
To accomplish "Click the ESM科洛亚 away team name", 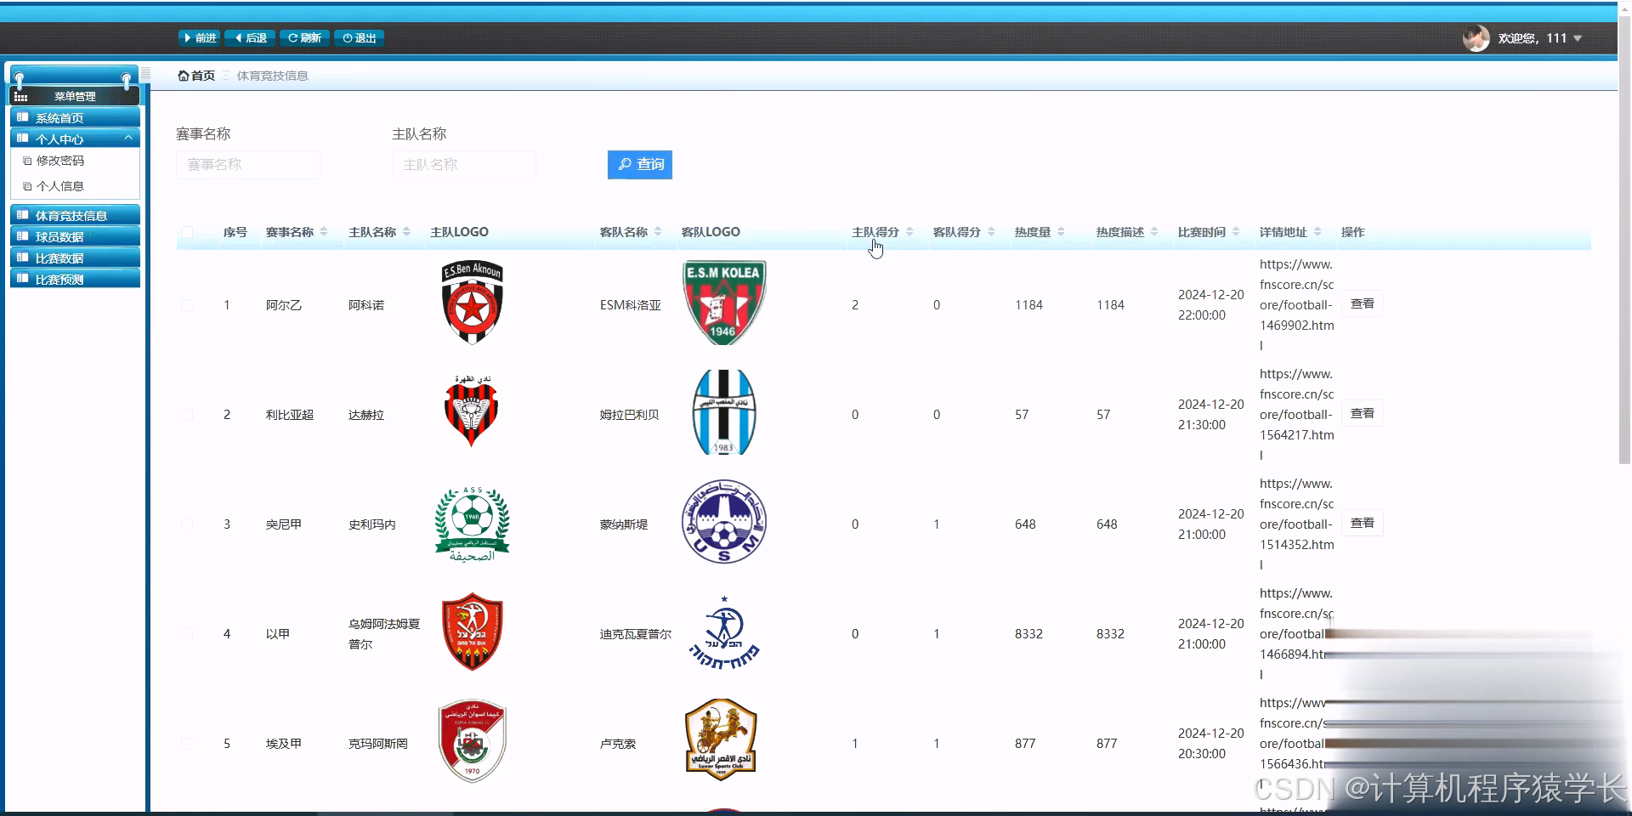I will (x=631, y=305).
